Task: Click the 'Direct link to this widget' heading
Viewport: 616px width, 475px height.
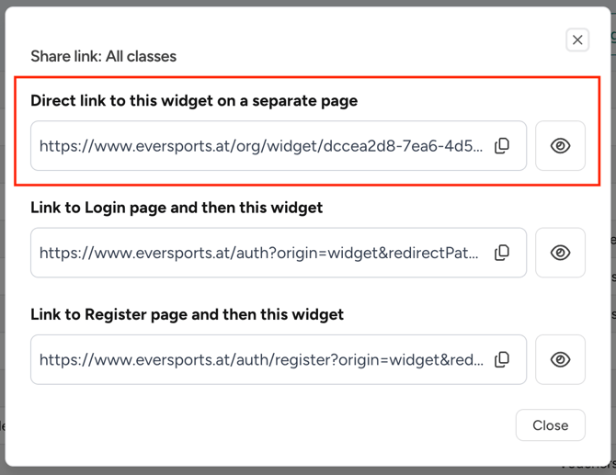Action: [x=194, y=100]
